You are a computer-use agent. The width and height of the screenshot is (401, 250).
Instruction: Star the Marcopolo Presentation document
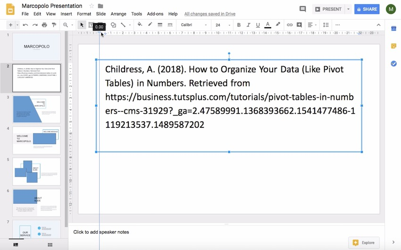[92, 6]
